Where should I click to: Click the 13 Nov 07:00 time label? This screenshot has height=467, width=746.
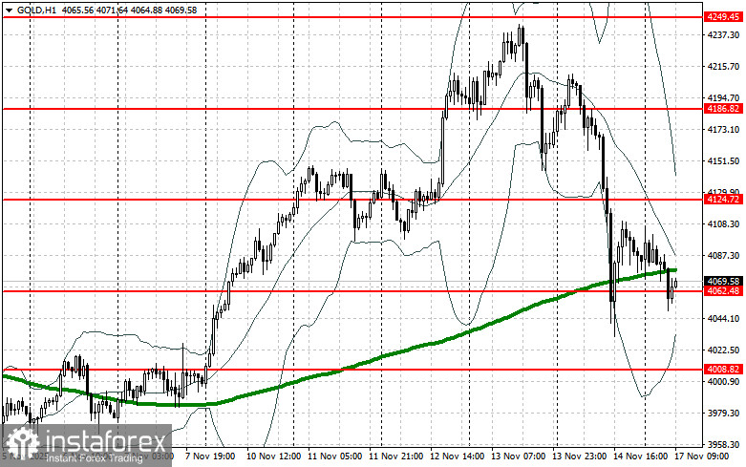click(518, 456)
